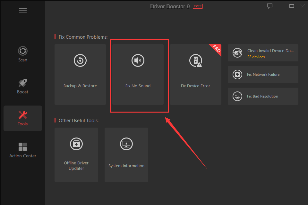Screen dimensions: 308x205
Task: Open Clean Invalid Device Data tool
Action: (263, 53)
